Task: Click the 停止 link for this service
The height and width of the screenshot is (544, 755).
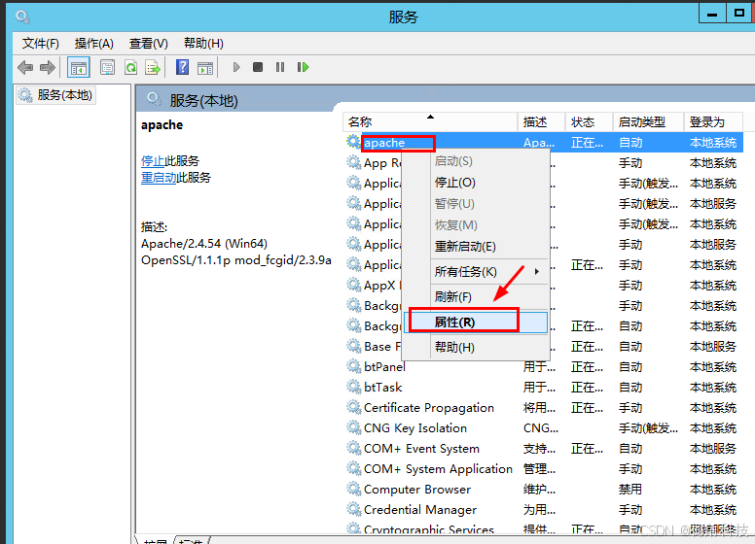Action: [x=152, y=161]
